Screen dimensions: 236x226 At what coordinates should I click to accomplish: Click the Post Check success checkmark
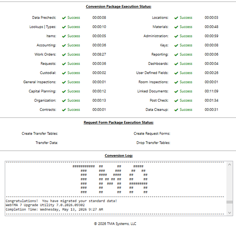[176, 101]
